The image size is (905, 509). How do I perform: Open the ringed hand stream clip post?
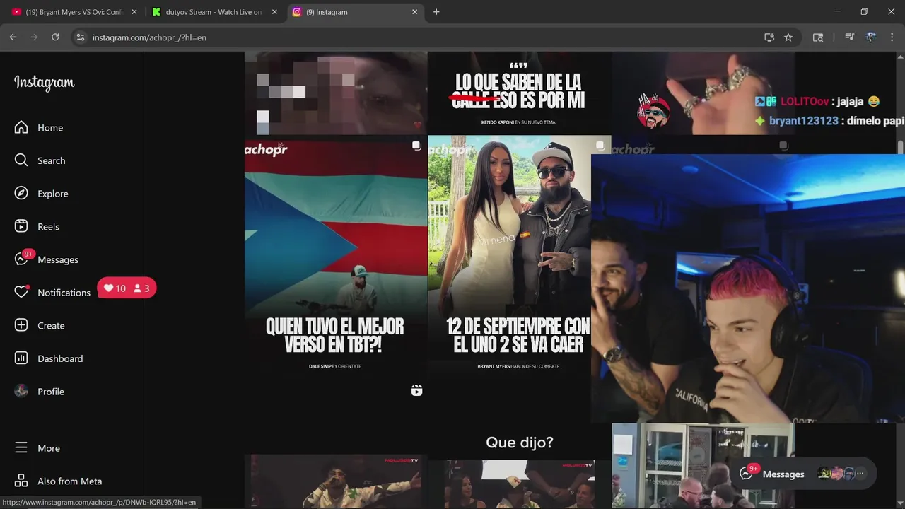coord(703,93)
